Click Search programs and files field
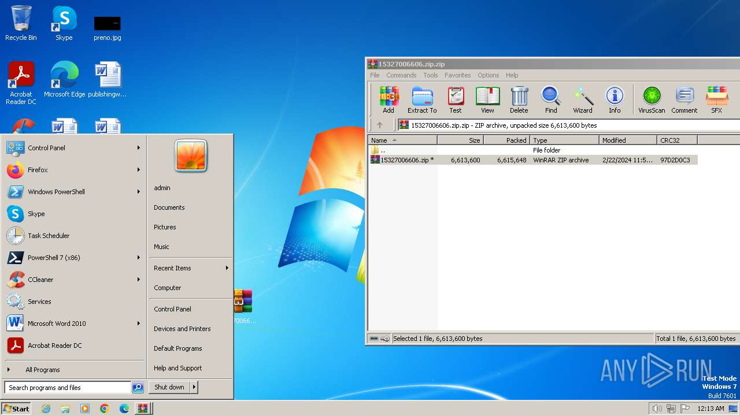Image resolution: width=740 pixels, height=416 pixels. (x=68, y=388)
